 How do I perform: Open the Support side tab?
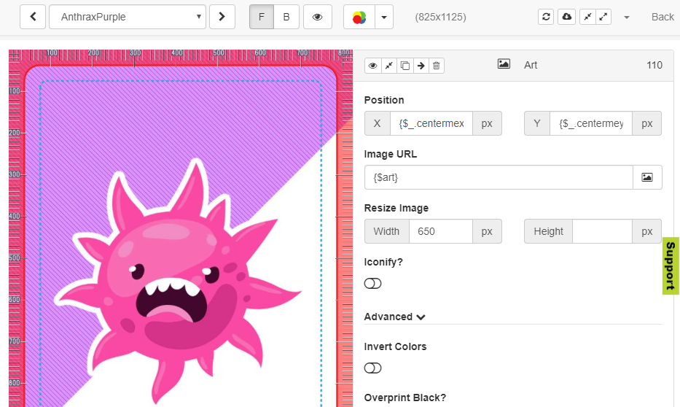click(x=671, y=266)
